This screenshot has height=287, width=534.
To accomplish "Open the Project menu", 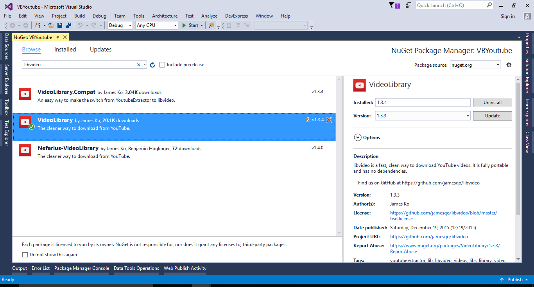I will point(59,16).
